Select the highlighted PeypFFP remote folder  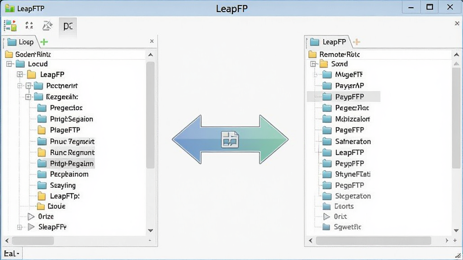coord(344,97)
